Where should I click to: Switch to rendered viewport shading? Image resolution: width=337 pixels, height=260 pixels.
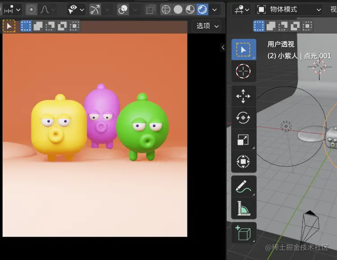pyautogui.click(x=202, y=9)
